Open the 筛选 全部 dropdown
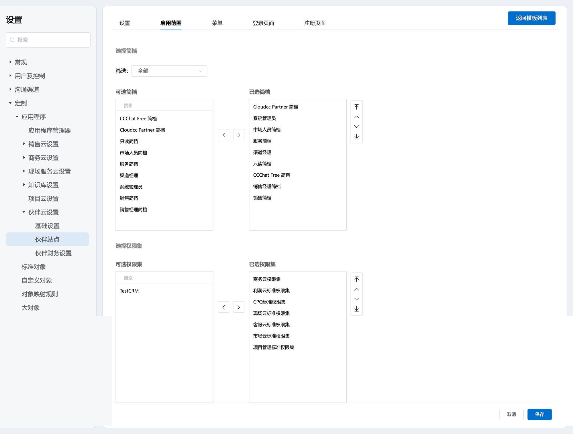This screenshot has height=434, width=573. pyautogui.click(x=169, y=71)
